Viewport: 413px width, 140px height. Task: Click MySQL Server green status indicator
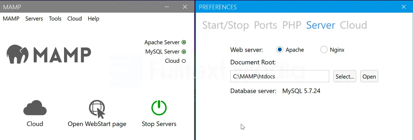[184, 52]
